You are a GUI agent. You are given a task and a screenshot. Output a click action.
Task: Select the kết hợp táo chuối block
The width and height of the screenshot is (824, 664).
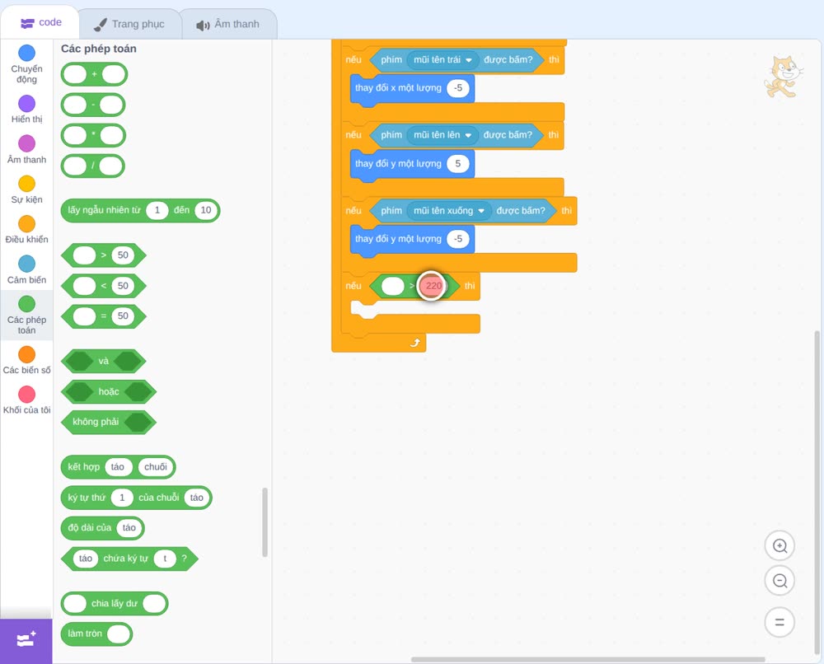[118, 467]
